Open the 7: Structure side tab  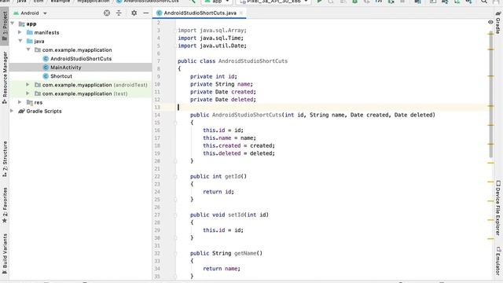pos(5,159)
